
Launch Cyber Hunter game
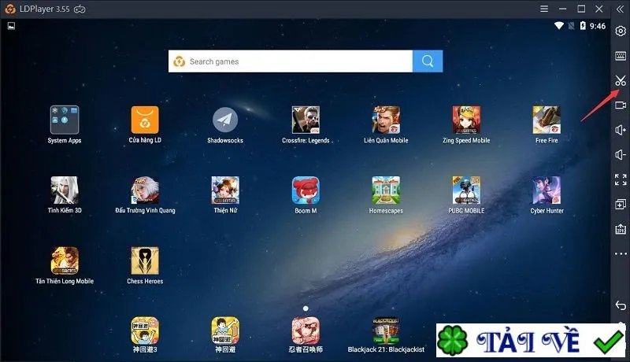[547, 190]
